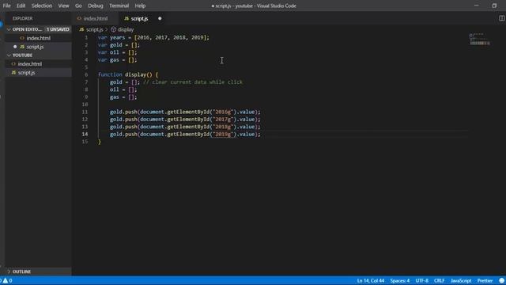Click the unsaved dot beside script.js in Open Editors
This screenshot has width=506, height=285.
pos(15,47)
